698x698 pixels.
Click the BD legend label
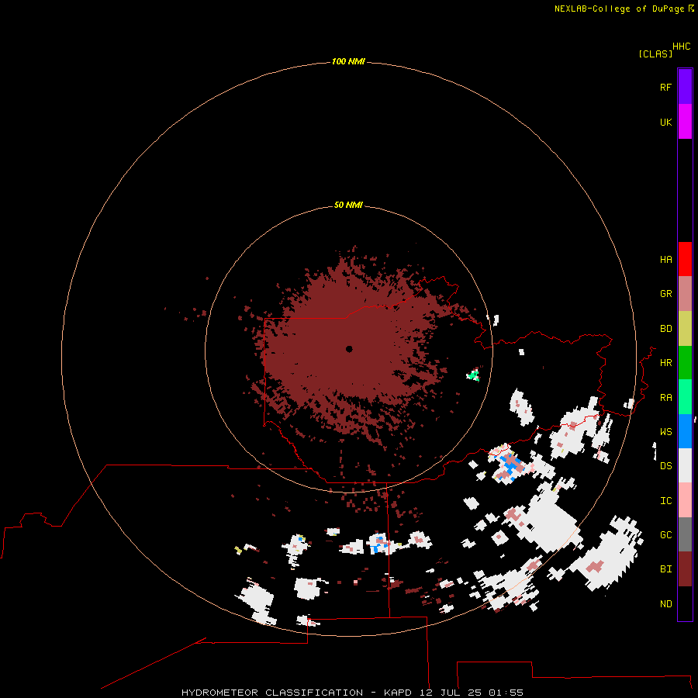665,329
